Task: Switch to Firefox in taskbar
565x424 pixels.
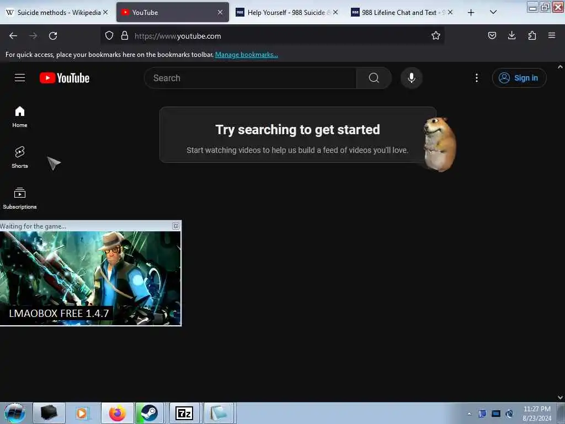Action: coord(118,413)
